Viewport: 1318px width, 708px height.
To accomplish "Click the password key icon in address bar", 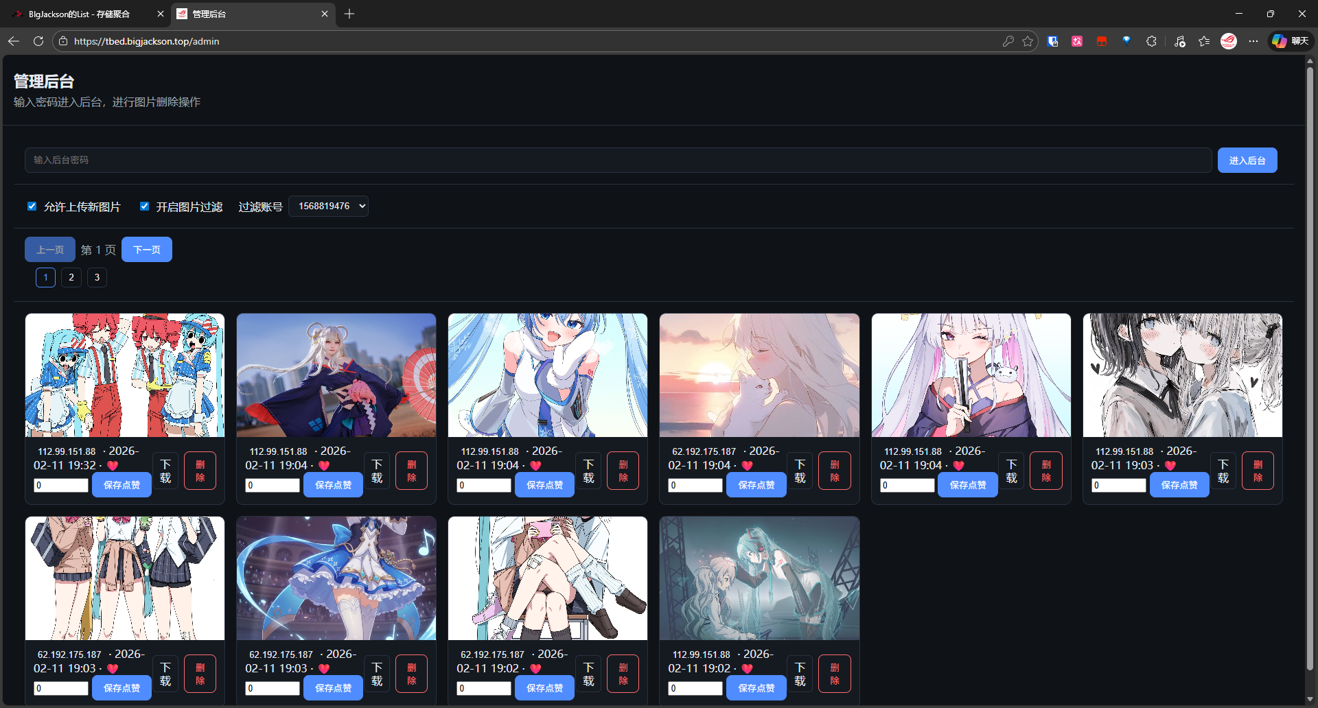I will click(1008, 41).
